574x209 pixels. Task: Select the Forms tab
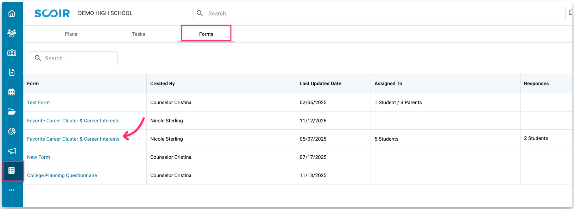click(206, 34)
